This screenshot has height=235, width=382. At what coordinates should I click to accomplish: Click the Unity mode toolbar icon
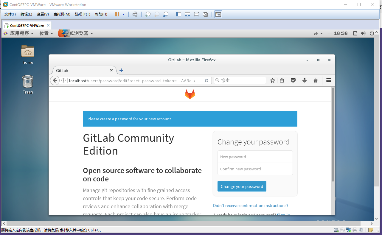tap(205, 14)
